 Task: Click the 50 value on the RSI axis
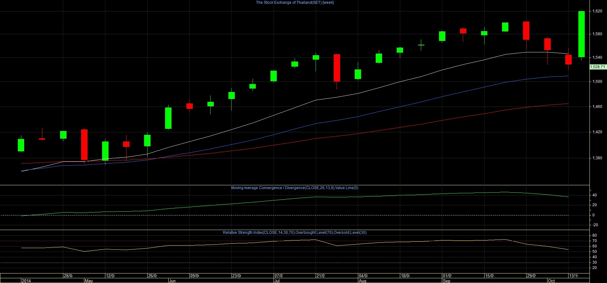(x=594, y=252)
